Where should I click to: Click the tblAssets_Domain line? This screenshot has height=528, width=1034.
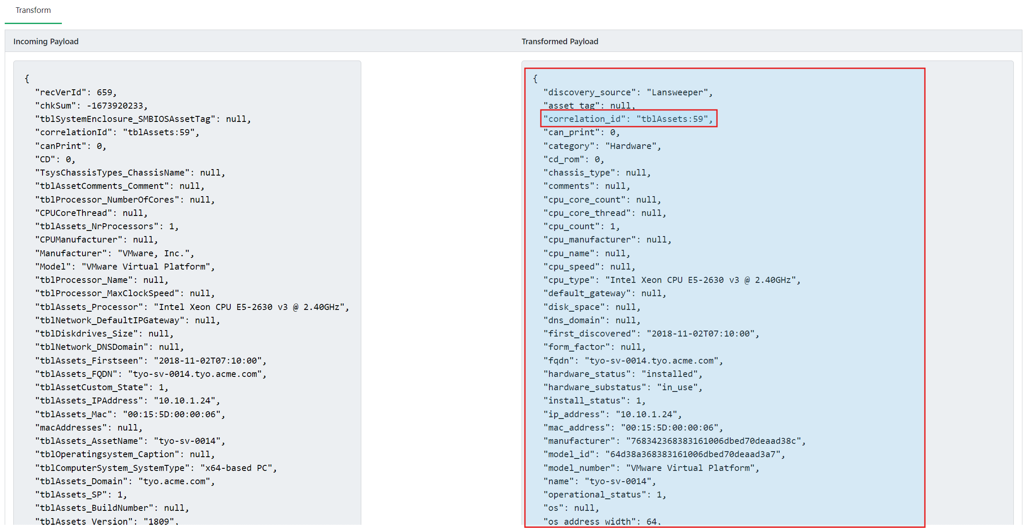click(125, 481)
